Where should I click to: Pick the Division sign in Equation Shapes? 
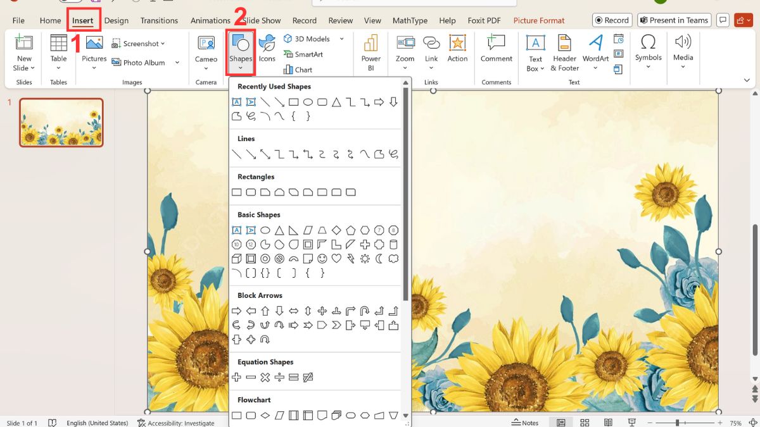[x=279, y=378]
